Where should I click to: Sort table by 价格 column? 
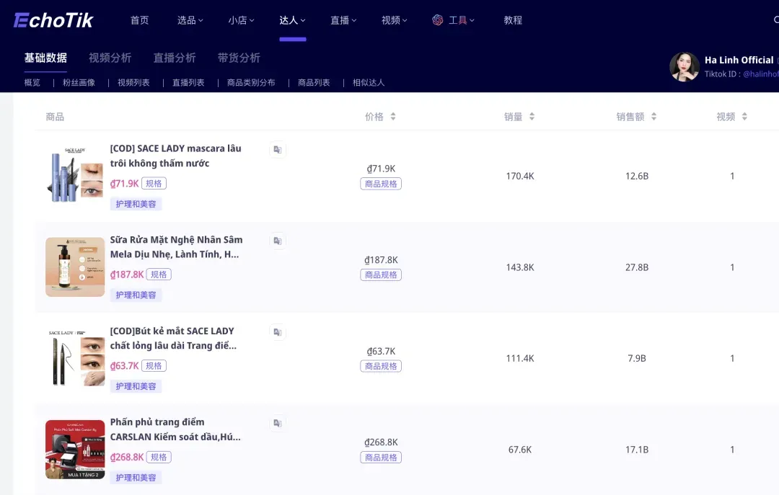click(380, 117)
